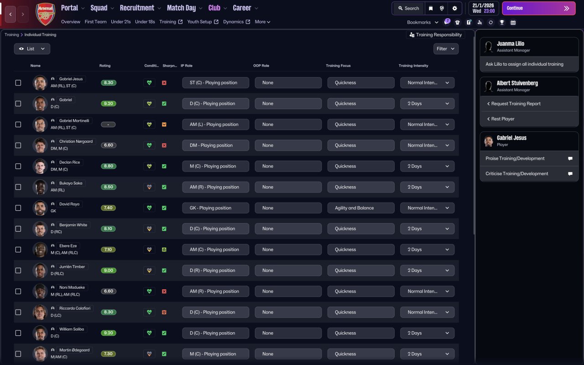Click Bukayo Saka's condition heart icon

pos(149,187)
